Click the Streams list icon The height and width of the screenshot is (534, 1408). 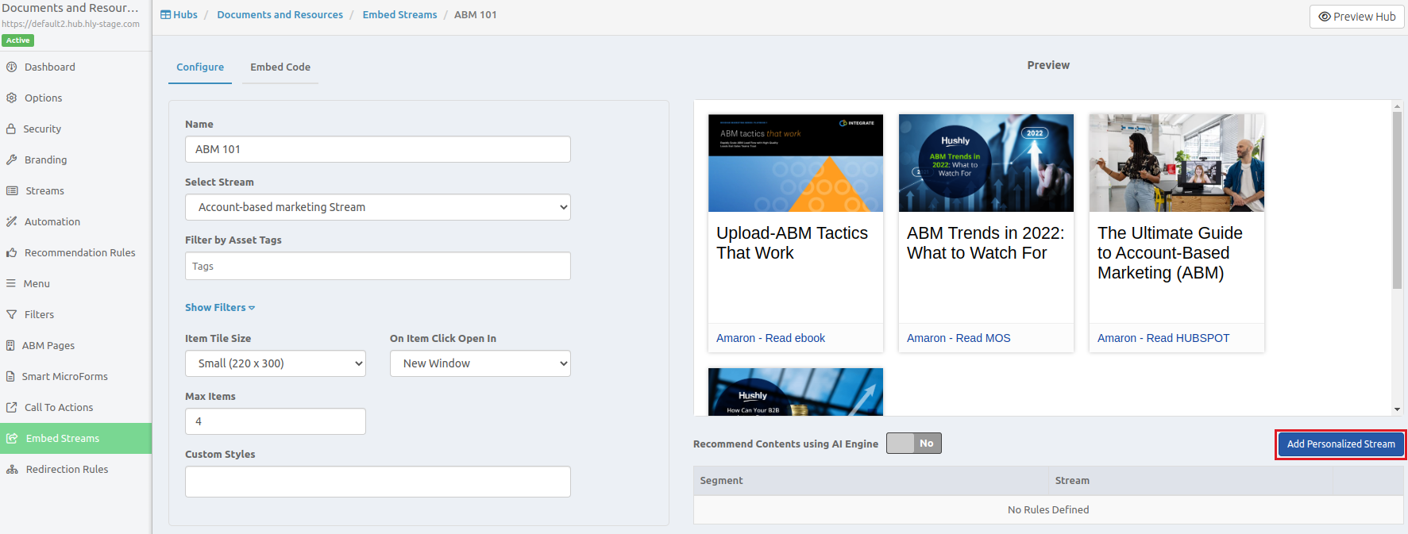click(x=12, y=191)
